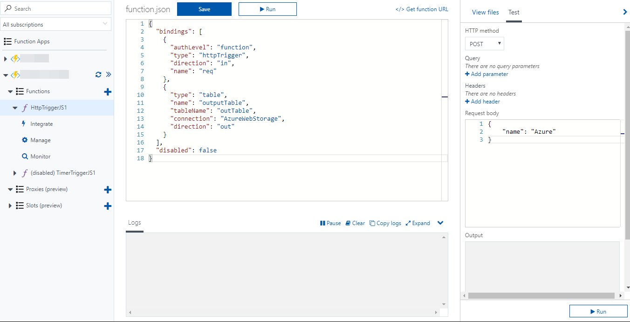
Task: Collapse the sidebar with the double-chevron
Action: [108, 74]
